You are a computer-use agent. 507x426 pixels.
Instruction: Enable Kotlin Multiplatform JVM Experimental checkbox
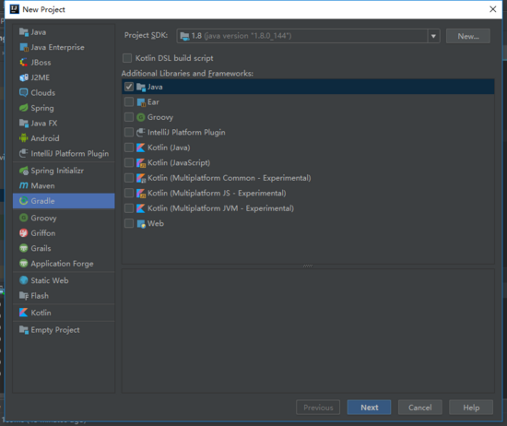tap(129, 208)
